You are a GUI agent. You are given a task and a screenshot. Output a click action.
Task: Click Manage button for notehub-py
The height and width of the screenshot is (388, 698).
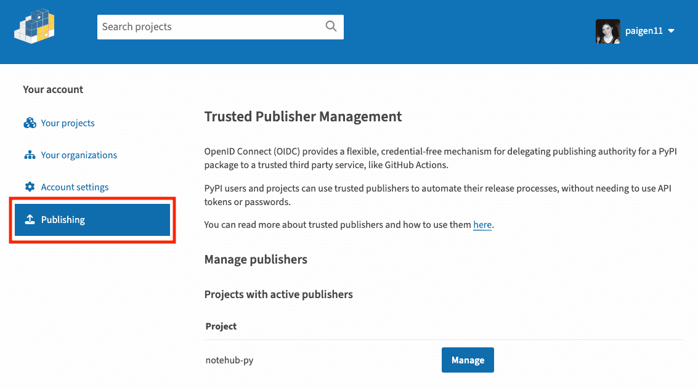point(468,360)
